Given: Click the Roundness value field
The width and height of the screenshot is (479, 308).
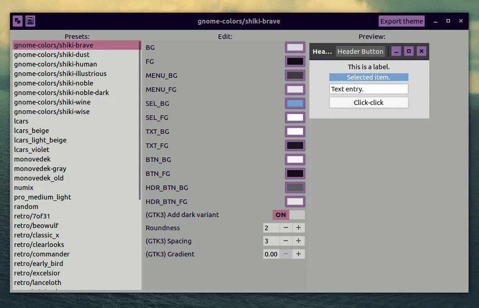Looking at the screenshot, I should 271,227.
